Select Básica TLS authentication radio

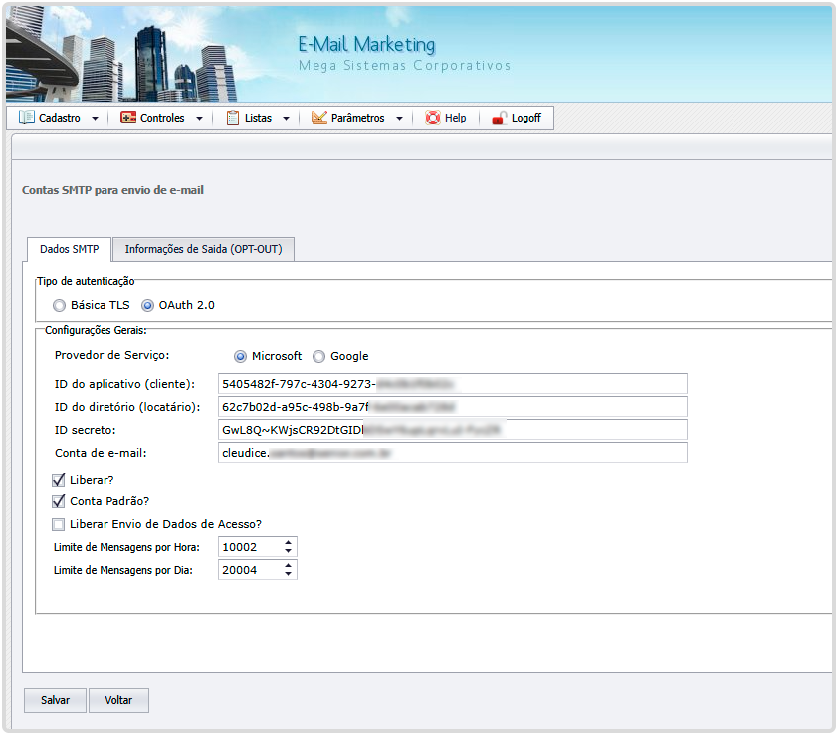60,306
